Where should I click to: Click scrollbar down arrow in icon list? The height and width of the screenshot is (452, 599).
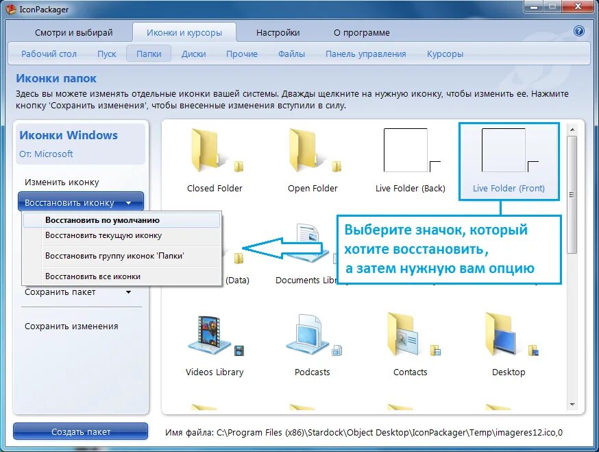pyautogui.click(x=572, y=404)
